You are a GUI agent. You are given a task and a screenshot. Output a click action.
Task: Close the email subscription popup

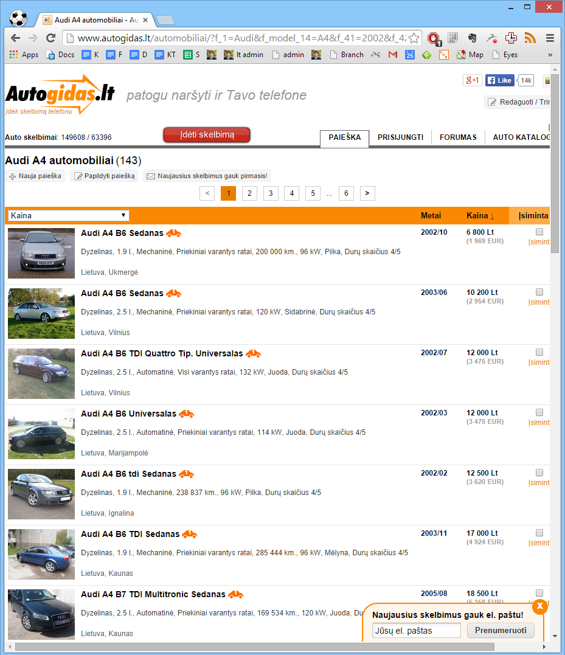(x=540, y=606)
